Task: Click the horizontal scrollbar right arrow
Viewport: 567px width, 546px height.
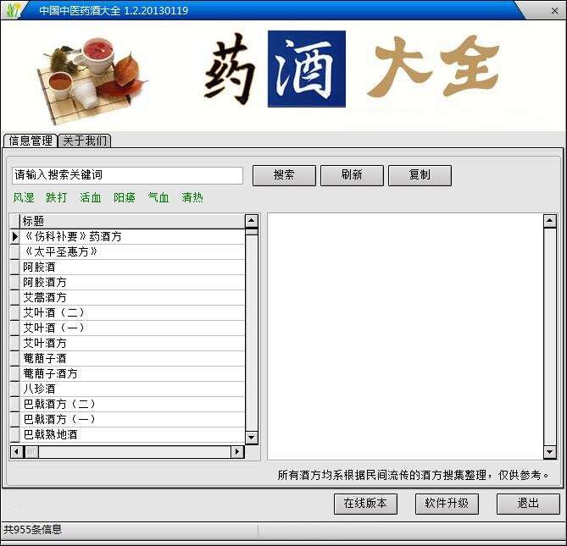Action: 236,452
